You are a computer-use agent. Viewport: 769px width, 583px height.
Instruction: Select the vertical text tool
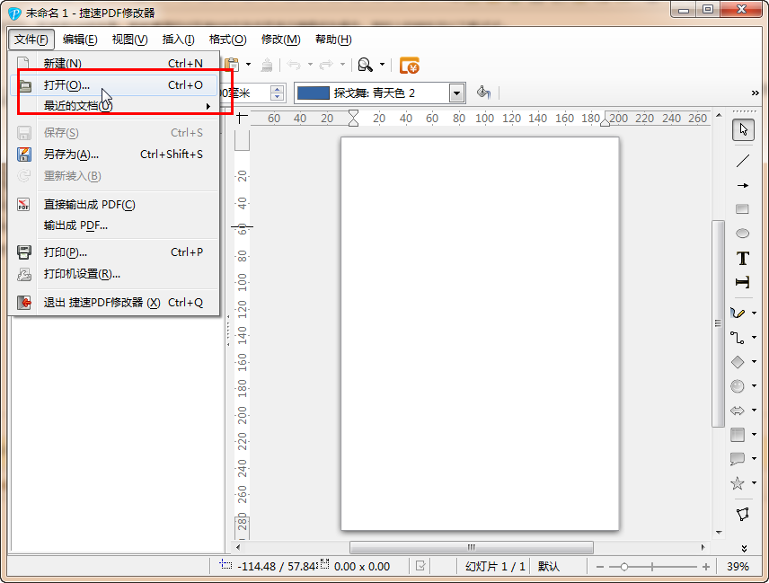(x=743, y=282)
